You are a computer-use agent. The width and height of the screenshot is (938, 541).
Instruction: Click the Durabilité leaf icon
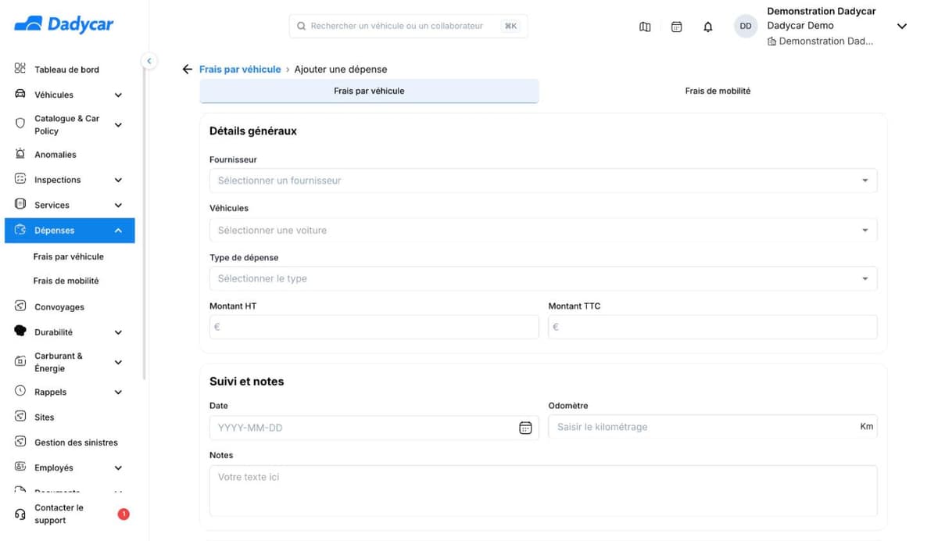(20, 331)
